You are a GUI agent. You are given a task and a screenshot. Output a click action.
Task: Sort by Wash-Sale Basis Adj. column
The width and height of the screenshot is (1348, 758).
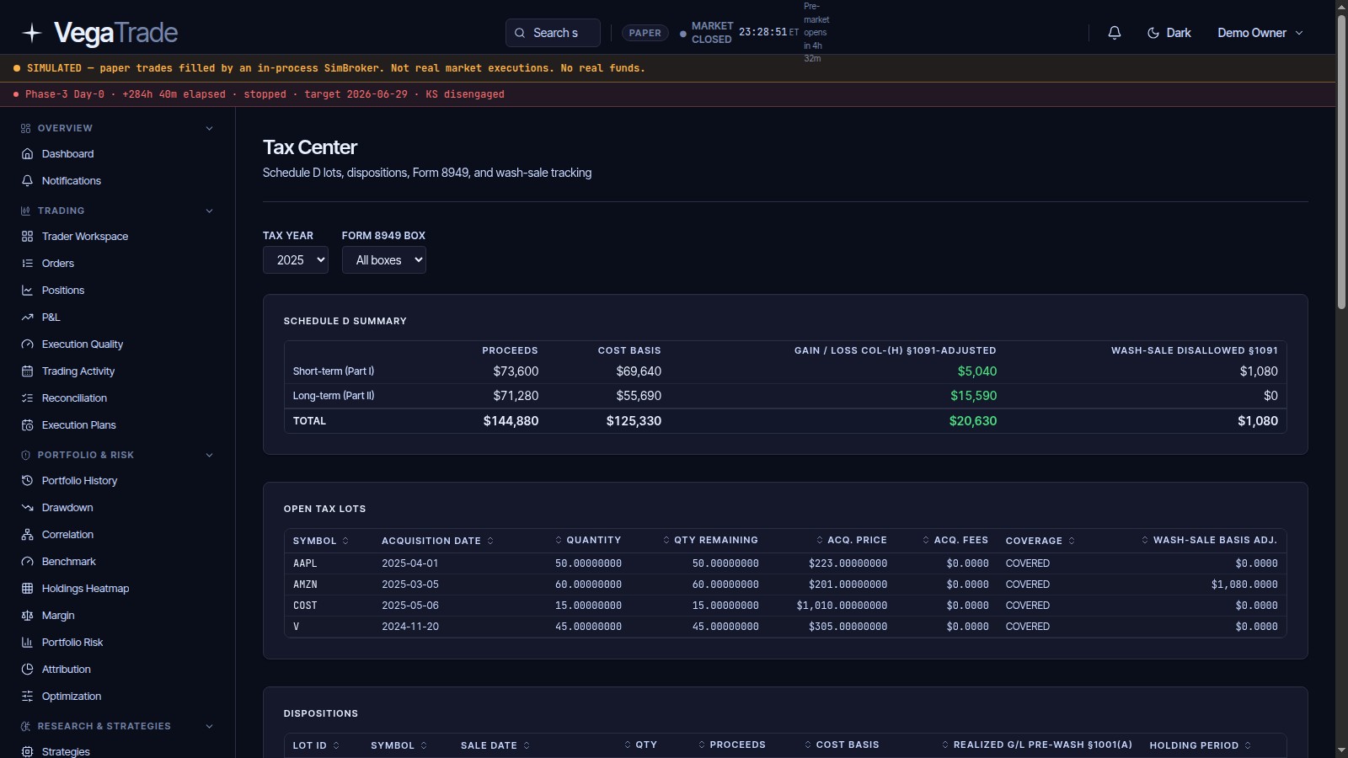tap(1209, 540)
